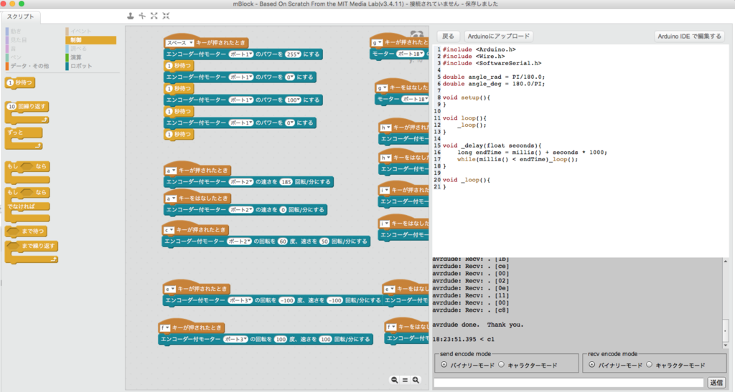The width and height of the screenshot is (735, 392).
Task: Select the 演算 block category
Action: tap(75, 57)
